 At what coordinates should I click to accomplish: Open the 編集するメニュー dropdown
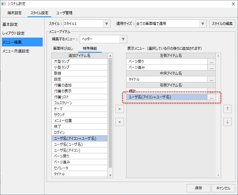(x=123, y=39)
